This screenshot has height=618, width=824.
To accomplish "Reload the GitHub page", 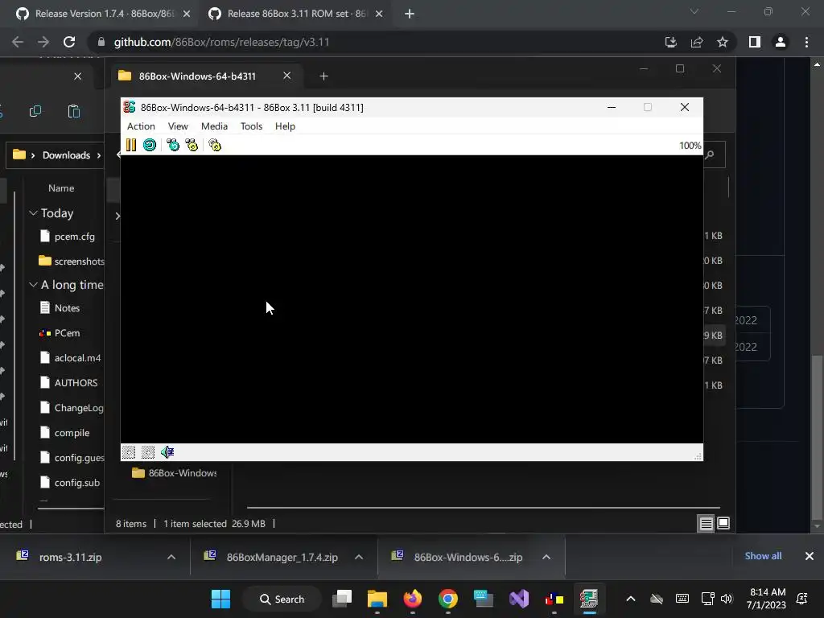I will tap(69, 42).
